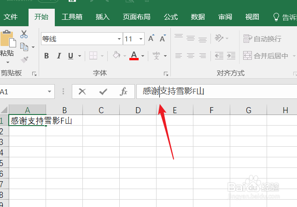Select column C header

tap(101, 110)
